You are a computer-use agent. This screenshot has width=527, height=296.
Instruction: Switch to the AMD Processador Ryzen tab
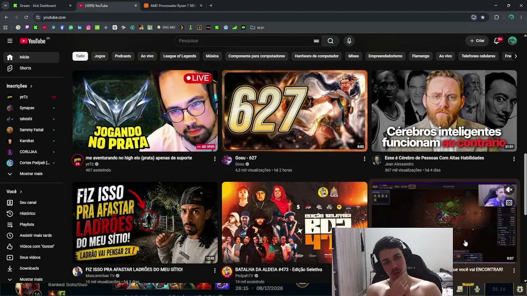pos(173,6)
